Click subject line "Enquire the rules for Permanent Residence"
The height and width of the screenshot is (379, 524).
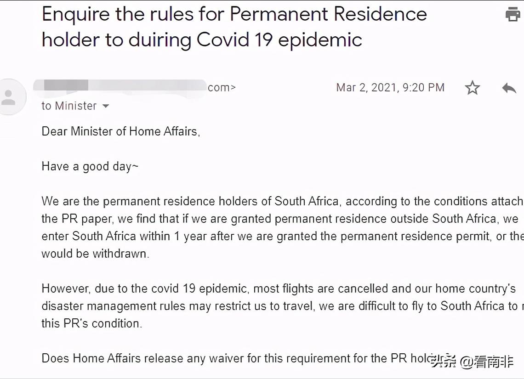(x=234, y=14)
